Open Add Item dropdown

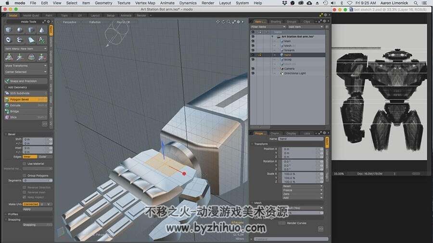(306, 27)
